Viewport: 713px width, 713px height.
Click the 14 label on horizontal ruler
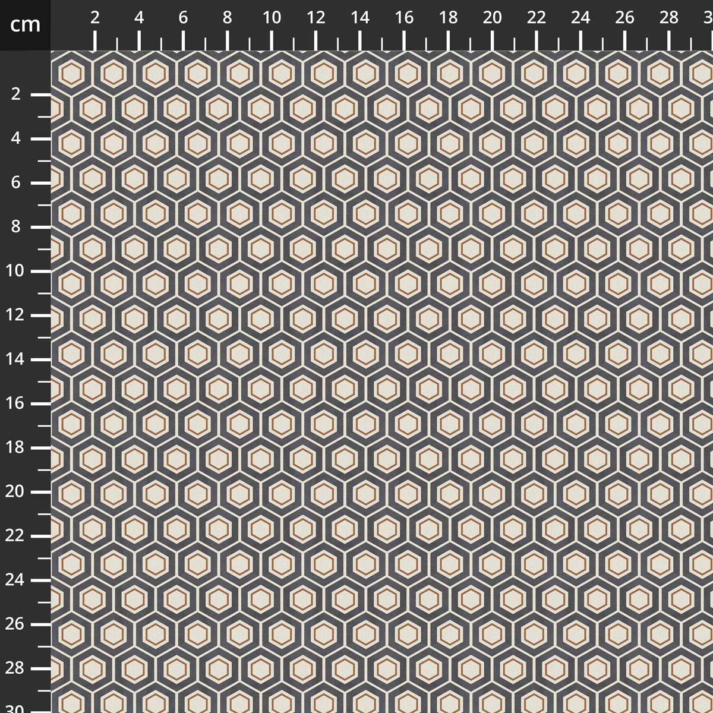360,18
